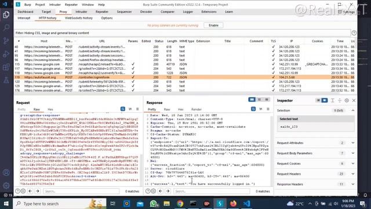Sort history by Length column
Image resolution: width=371 pixels, height=209 pixels.
[172, 41]
